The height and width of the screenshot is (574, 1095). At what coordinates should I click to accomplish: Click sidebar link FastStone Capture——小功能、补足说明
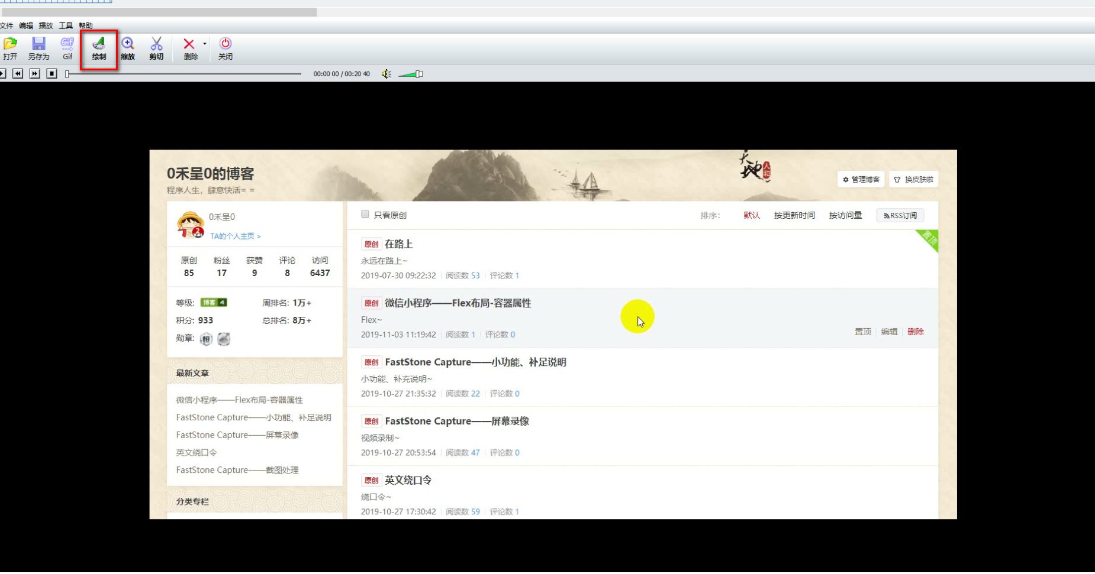(253, 417)
